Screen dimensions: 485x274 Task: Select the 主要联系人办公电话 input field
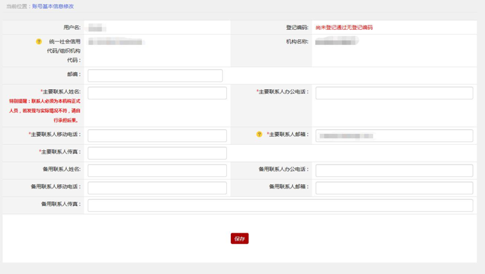pyautogui.click(x=394, y=93)
